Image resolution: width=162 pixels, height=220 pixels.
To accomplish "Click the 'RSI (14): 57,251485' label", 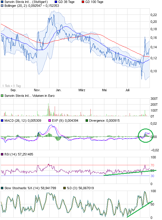I will click(19, 154).
